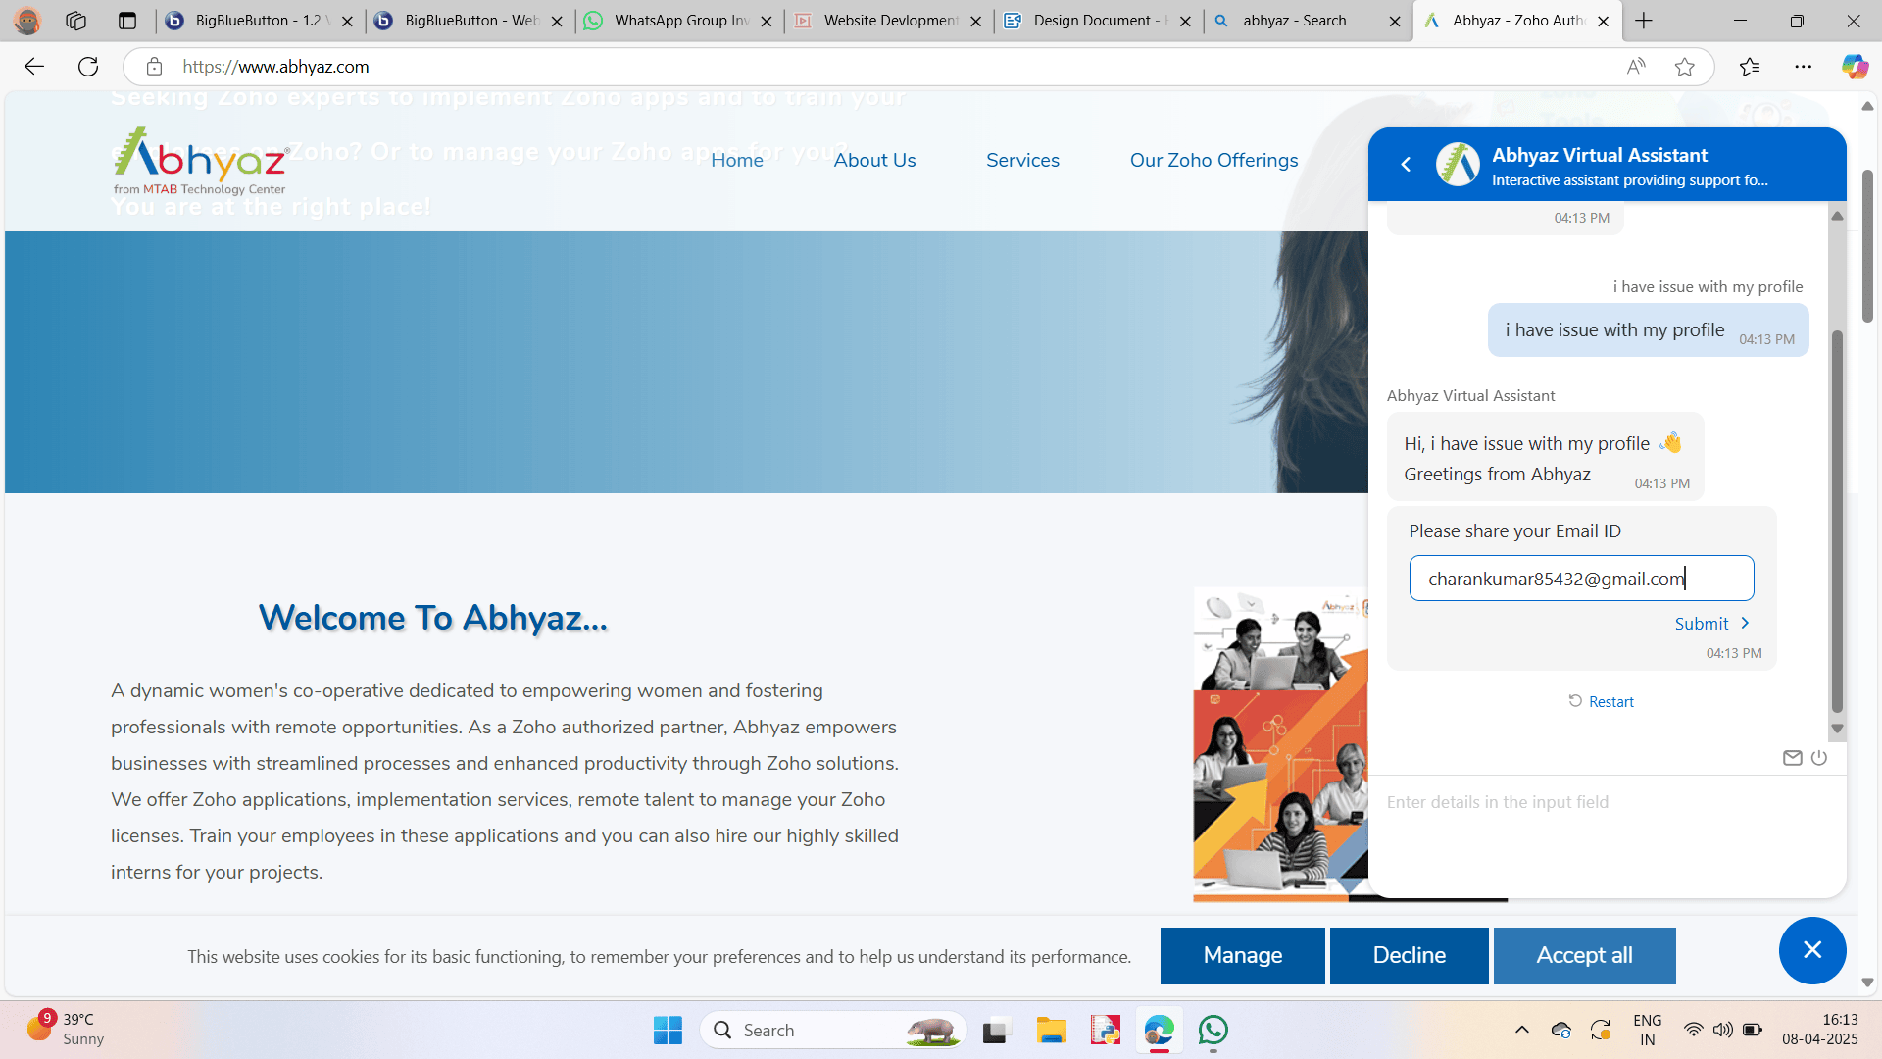Screen dimensions: 1882x1059
Task: Open WhatsApp from the taskbar
Action: pyautogui.click(x=1213, y=1030)
